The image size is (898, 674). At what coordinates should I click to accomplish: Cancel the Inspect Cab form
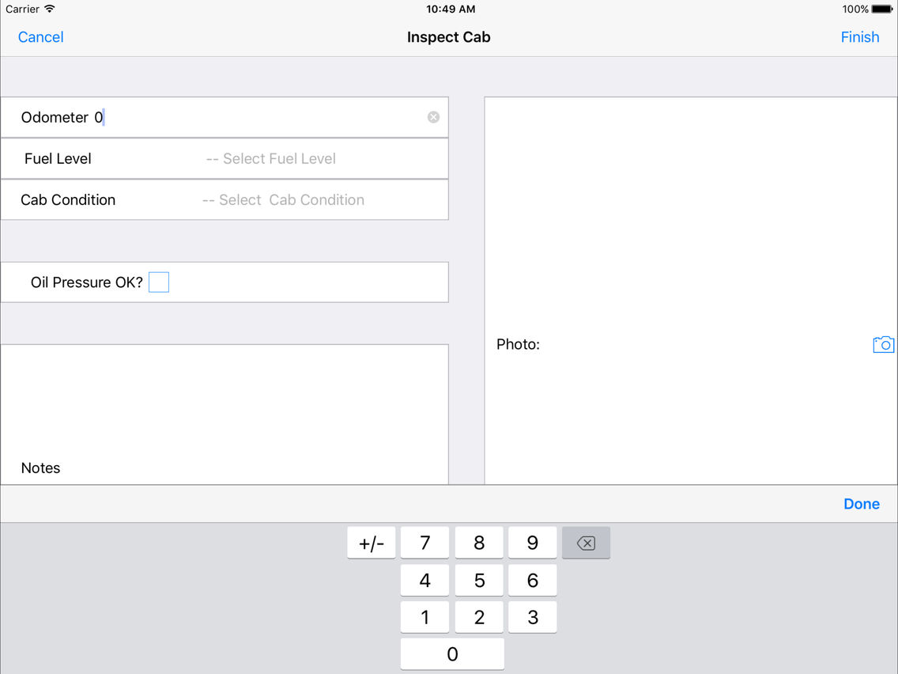tap(40, 36)
